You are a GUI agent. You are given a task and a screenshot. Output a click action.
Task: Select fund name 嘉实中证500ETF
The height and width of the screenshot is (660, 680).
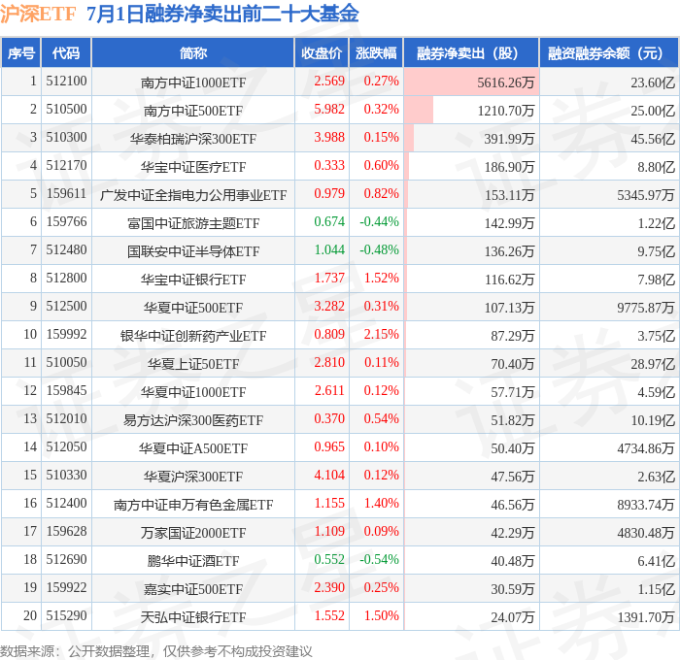coord(193,589)
